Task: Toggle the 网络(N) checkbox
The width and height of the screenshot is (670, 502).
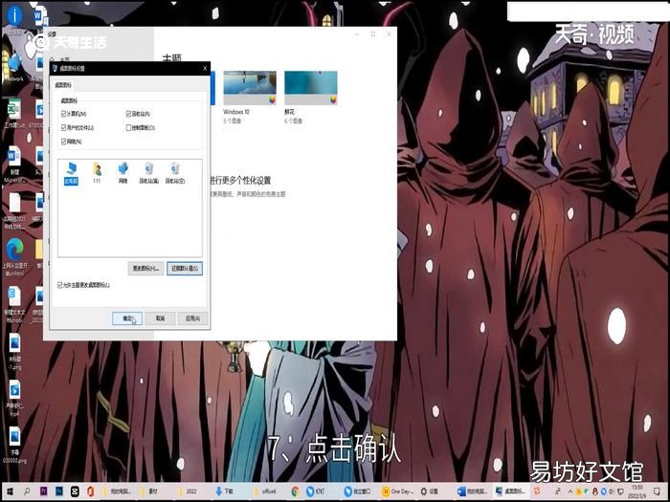Action: [64, 142]
